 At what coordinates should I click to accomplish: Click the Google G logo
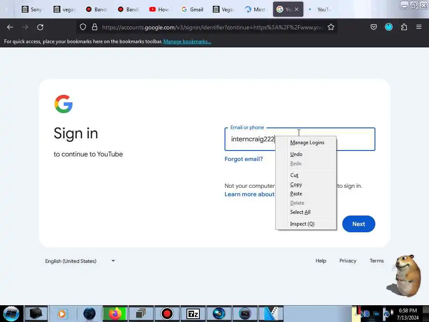click(x=64, y=104)
